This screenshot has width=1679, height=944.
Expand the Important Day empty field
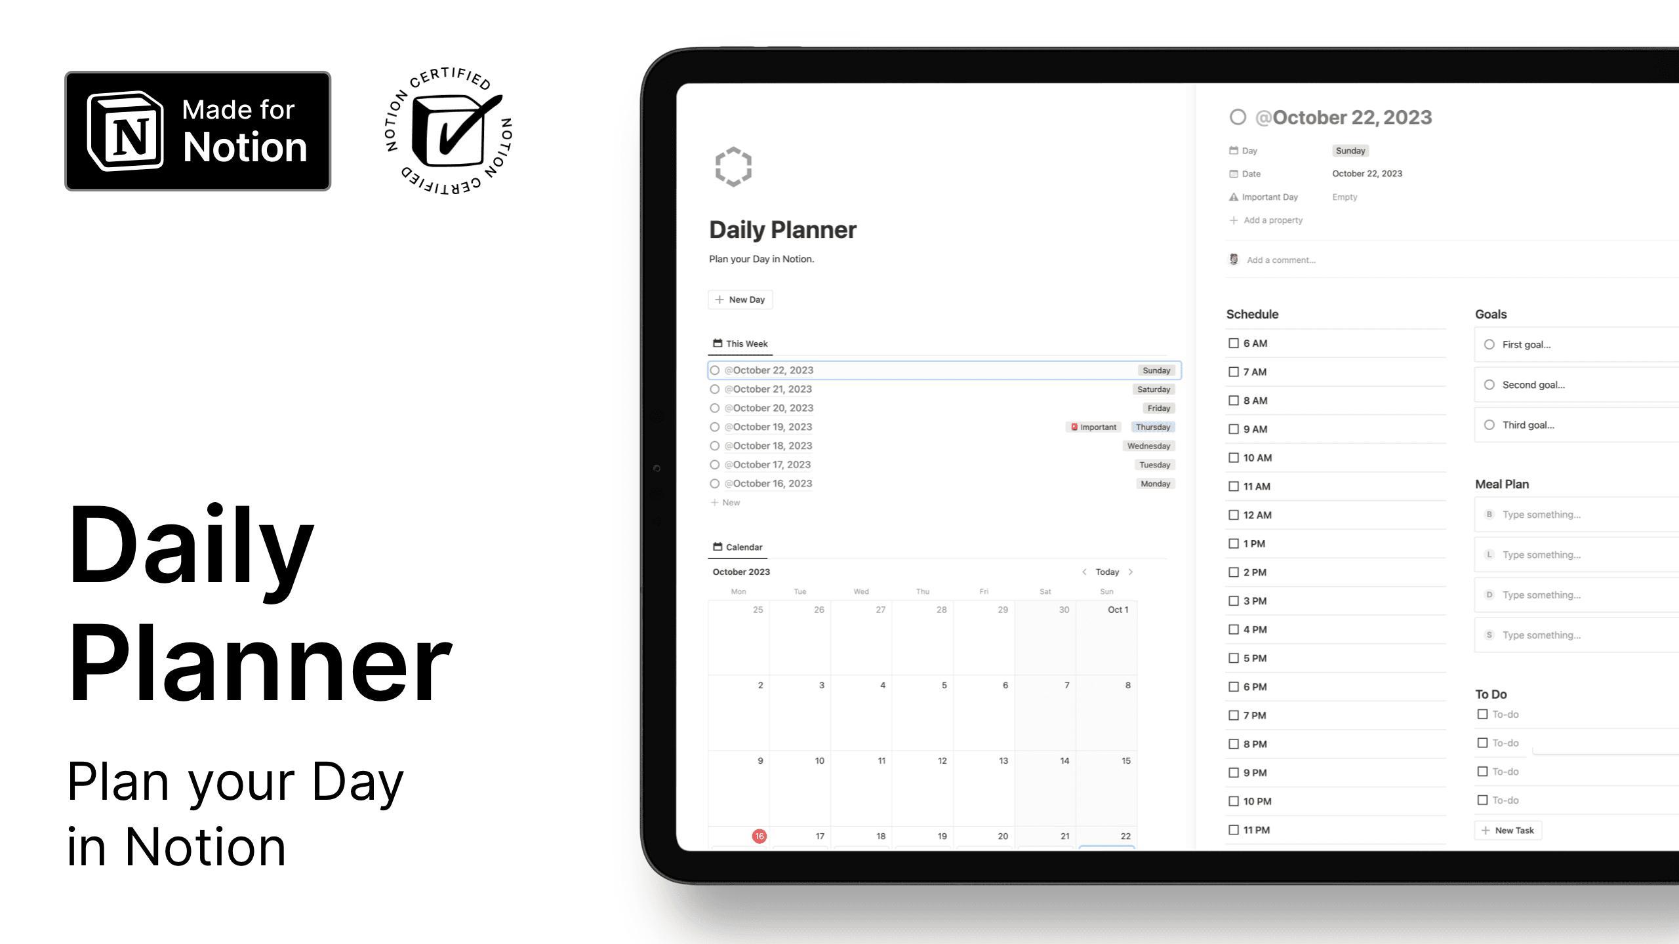coord(1345,196)
